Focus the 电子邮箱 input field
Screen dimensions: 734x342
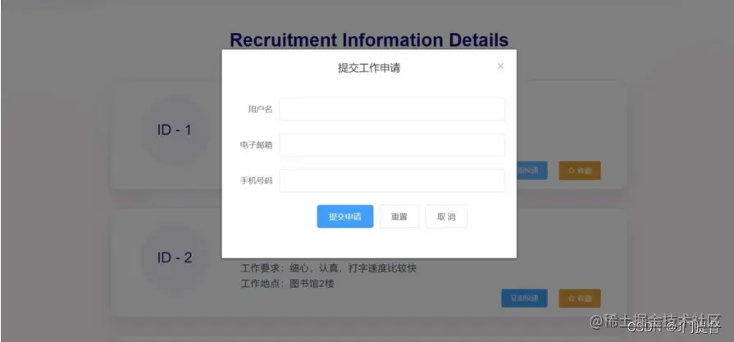pos(392,145)
